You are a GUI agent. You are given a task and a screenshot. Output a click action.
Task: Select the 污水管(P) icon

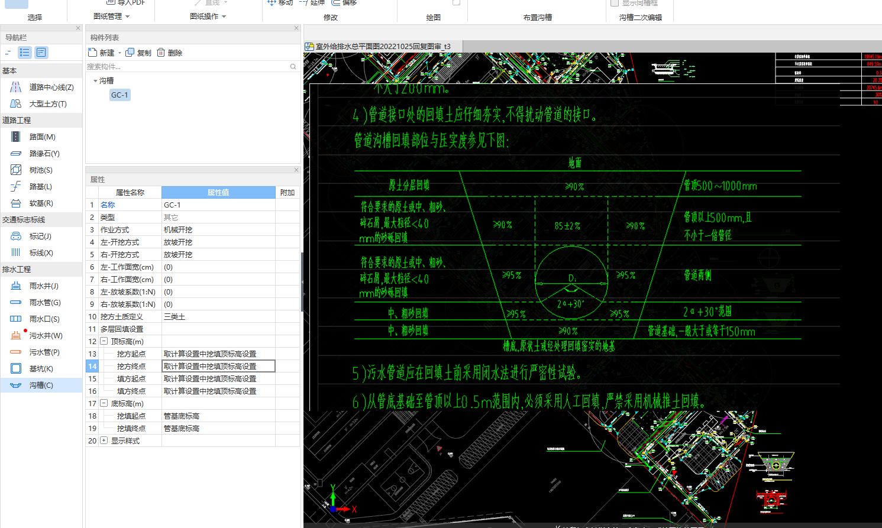click(x=16, y=352)
